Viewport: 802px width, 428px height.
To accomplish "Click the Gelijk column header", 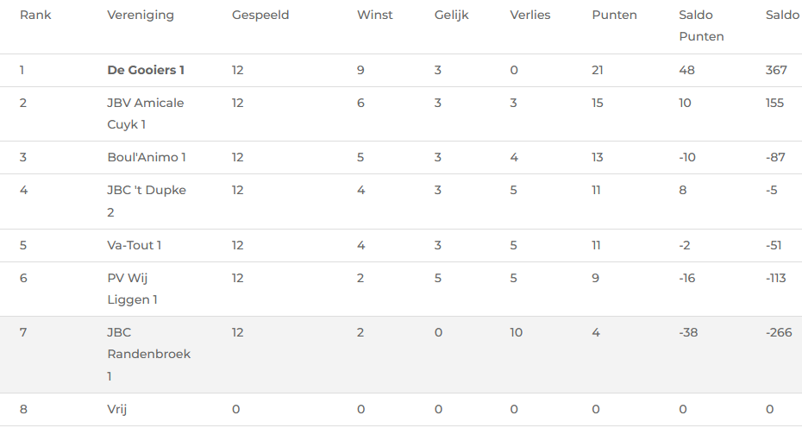I will pyautogui.click(x=451, y=15).
